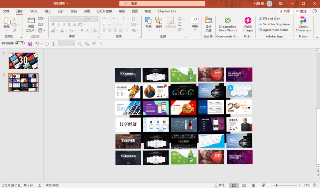This screenshot has width=320, height=188.
Task: Click the Shapes gallery icon
Action: [148, 21]
